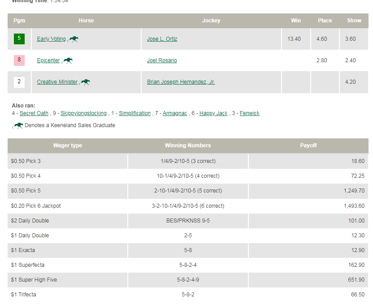373x304 pixels.
Task: Select the Fenwick horse link
Action: tap(250, 113)
